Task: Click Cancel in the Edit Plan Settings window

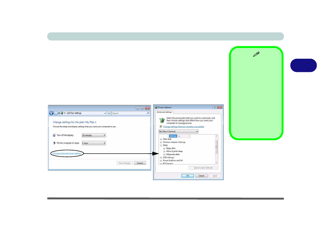Action: point(140,163)
